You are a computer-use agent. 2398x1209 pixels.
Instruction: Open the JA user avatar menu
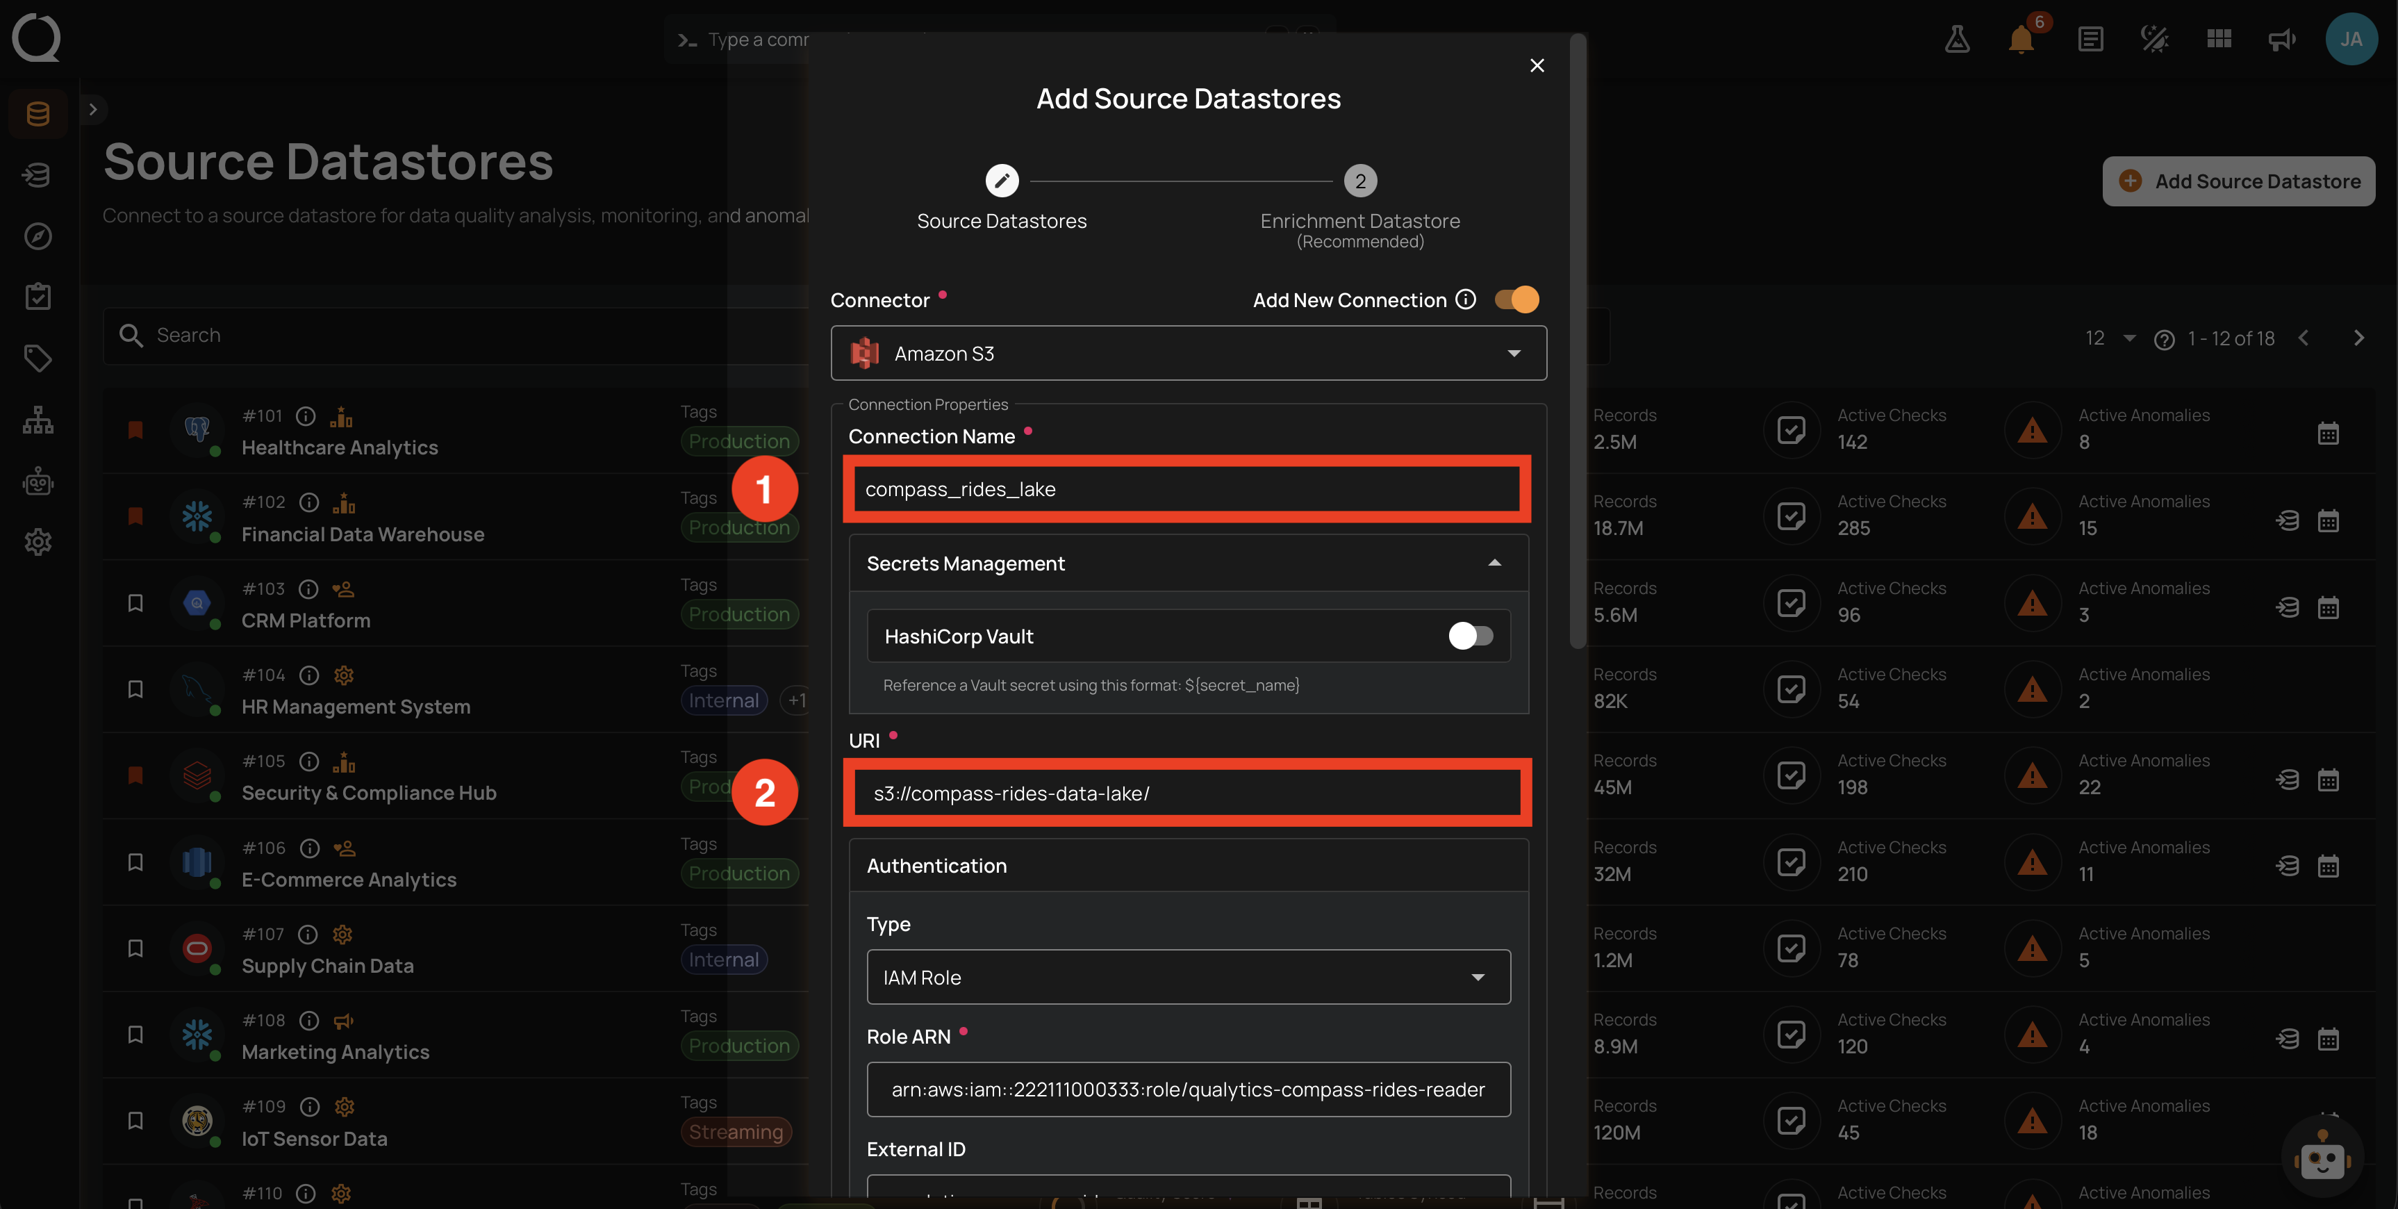[2351, 39]
